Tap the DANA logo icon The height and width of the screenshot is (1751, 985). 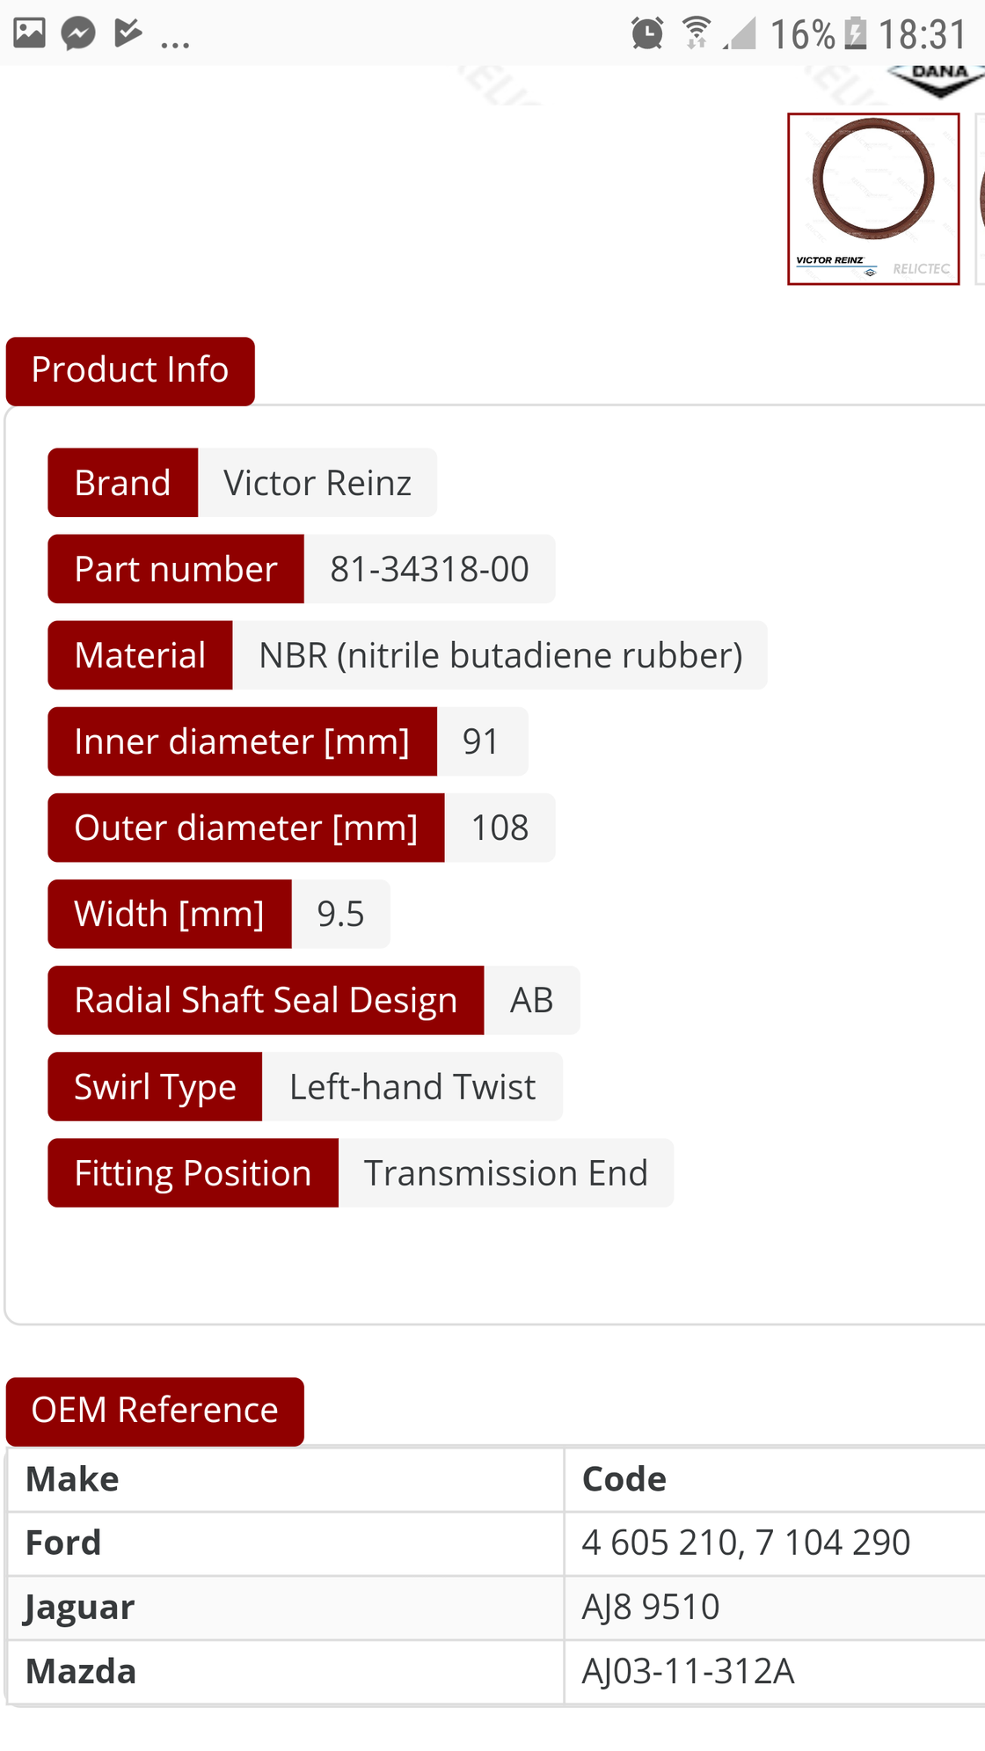pyautogui.click(x=937, y=79)
